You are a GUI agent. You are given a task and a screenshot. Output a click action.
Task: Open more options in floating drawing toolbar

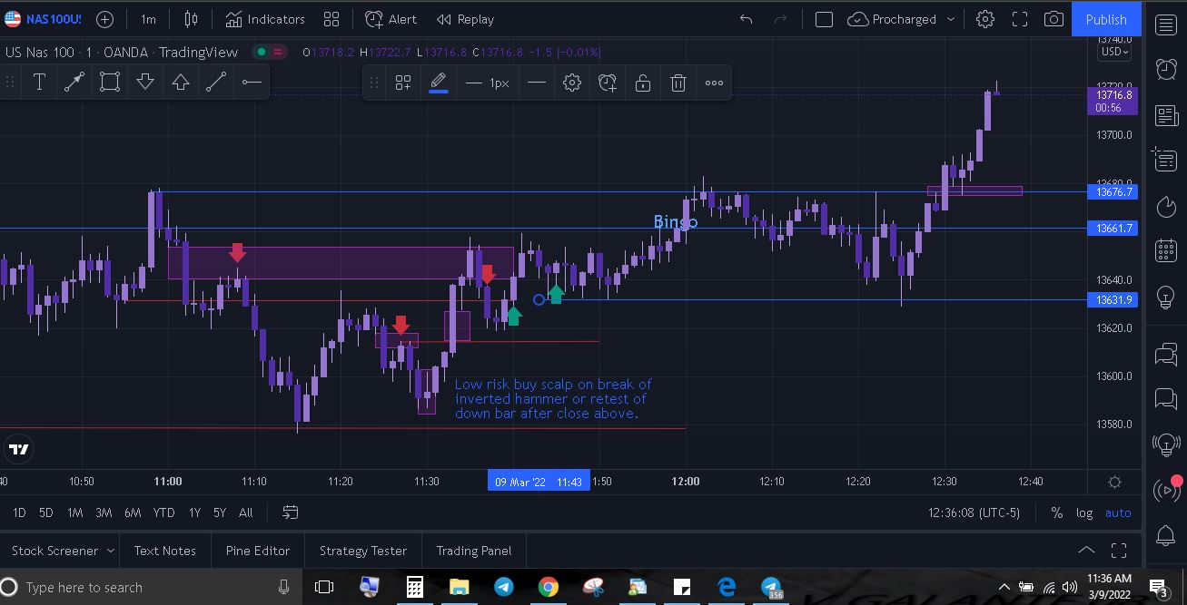pyautogui.click(x=715, y=83)
